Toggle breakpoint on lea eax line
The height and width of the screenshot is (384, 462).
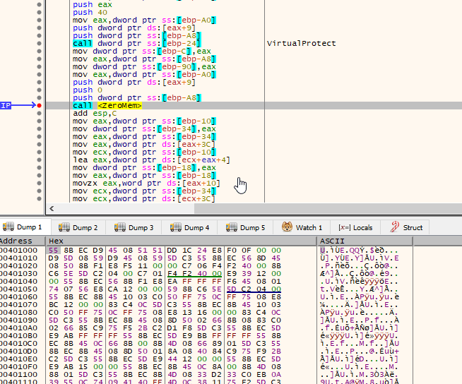click(39, 160)
